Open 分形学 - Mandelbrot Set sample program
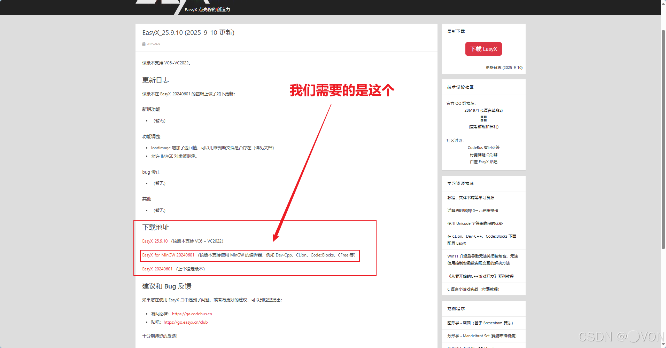This screenshot has height=348, width=666. coord(482,336)
